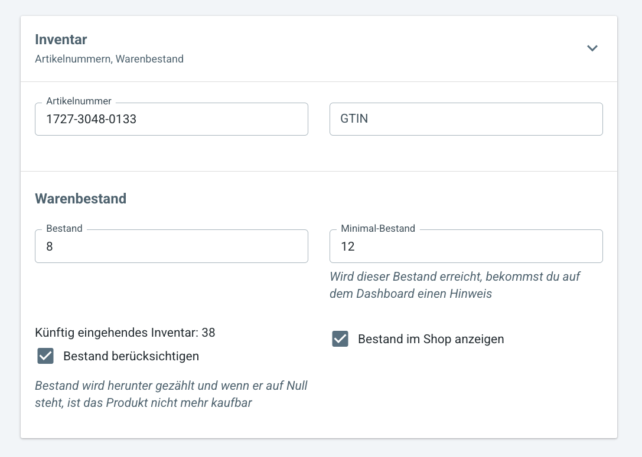Click the floating 'Artikelnummer' field label
642x457 pixels.
[79, 101]
